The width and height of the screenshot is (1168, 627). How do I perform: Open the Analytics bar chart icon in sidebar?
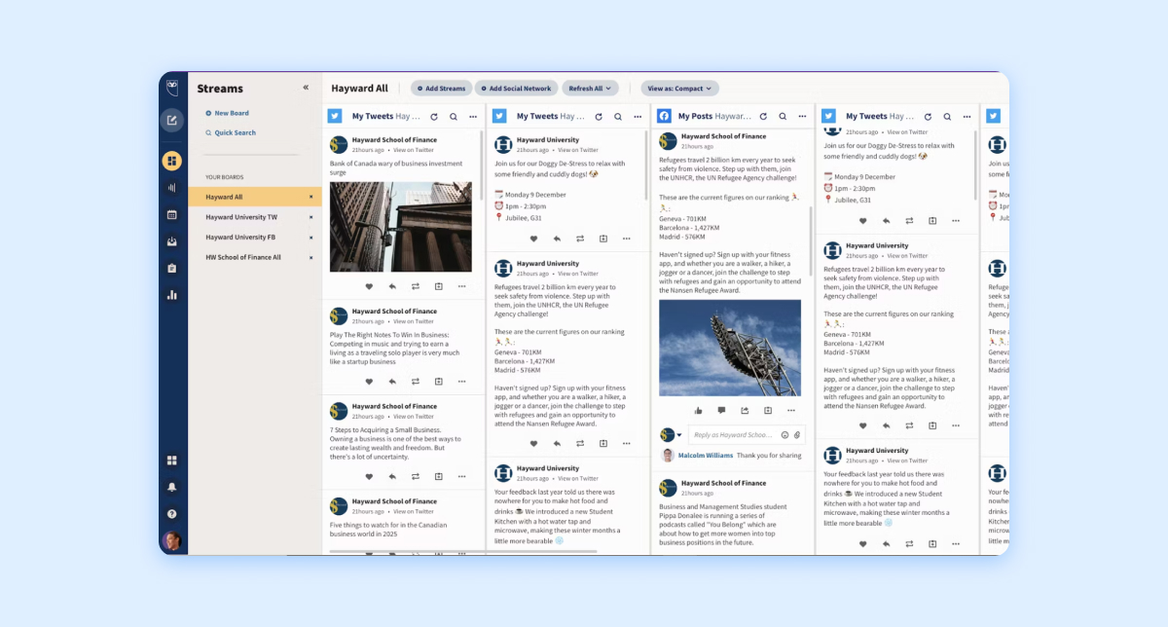click(172, 295)
